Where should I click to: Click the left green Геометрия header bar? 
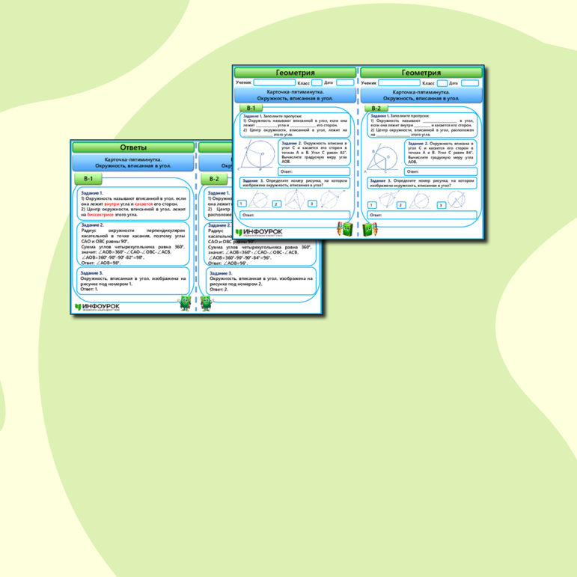[x=295, y=73]
